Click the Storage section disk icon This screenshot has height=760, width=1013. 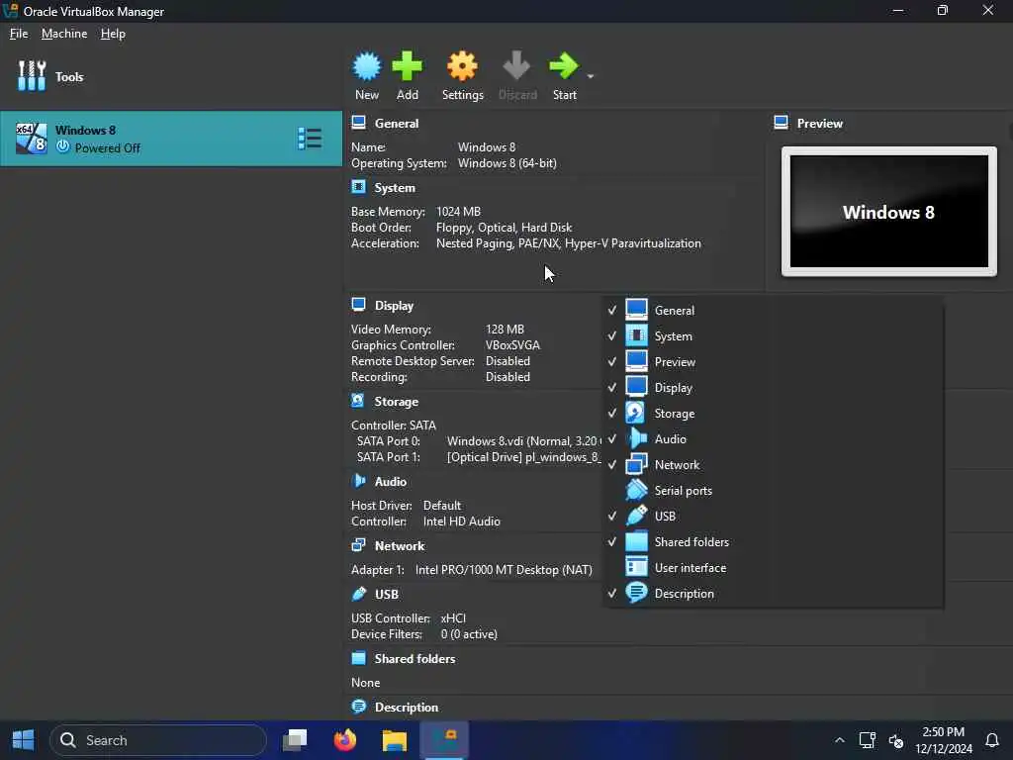pos(358,401)
